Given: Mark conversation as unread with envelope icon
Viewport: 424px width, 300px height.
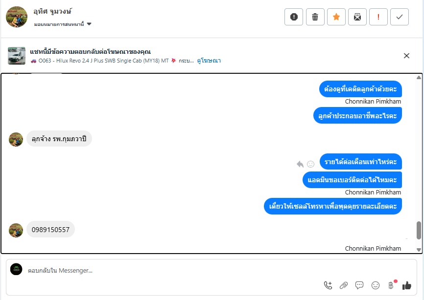Looking at the screenshot, I should [357, 17].
